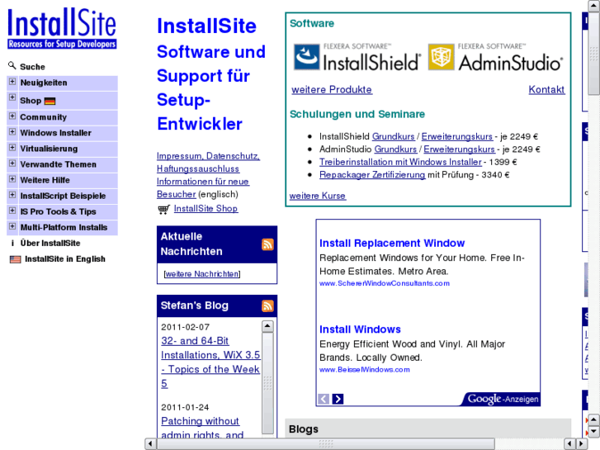Click the page horizontal scrollbar thumb
This screenshot has width=600, height=450.
(x=326, y=444)
